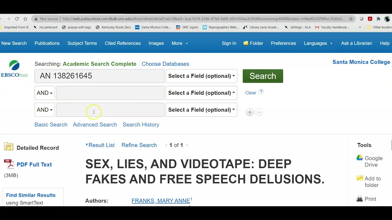This screenshot has height=220, width=392.
Task: Switch to Advanced Search
Action: [x=95, y=125]
